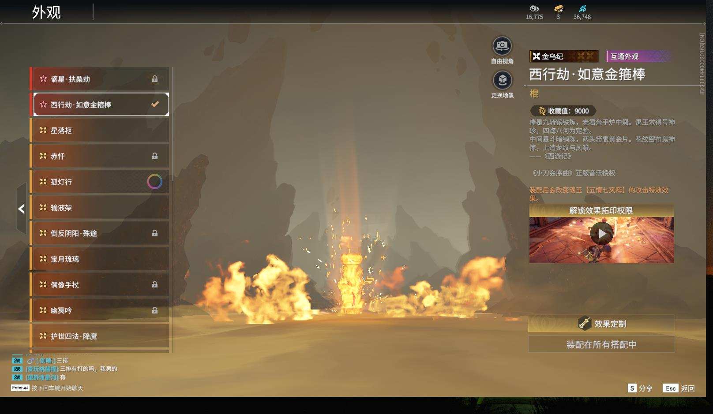This screenshot has width=713, height=414.
Task: Choose the 幽冥吟 skin
Action: tap(100, 310)
